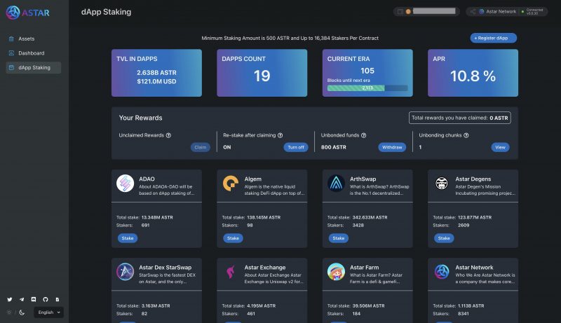Click the ArthSwap logo
561x323 pixels.
coord(336,184)
